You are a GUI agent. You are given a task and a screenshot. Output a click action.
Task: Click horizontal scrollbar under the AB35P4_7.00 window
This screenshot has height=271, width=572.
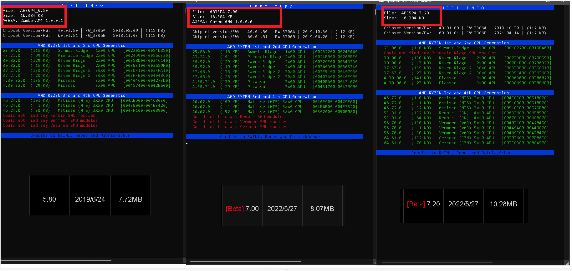click(x=246, y=261)
